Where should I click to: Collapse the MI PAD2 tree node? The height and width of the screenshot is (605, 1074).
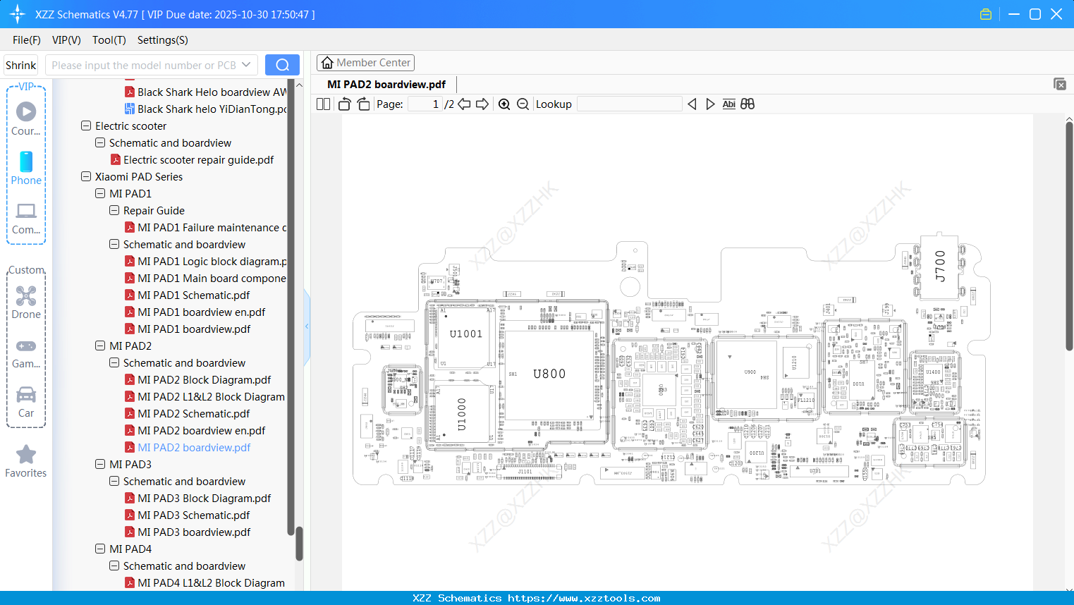click(99, 346)
